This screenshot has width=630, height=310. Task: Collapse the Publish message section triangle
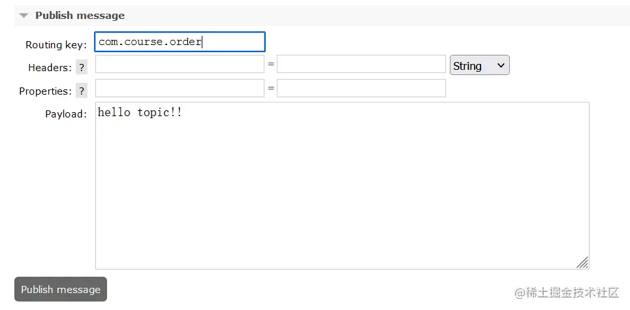coord(24,15)
